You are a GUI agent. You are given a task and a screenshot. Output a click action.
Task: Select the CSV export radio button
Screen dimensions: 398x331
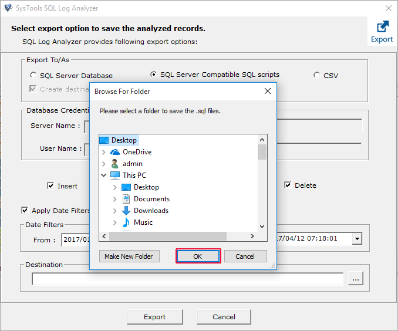click(x=316, y=75)
